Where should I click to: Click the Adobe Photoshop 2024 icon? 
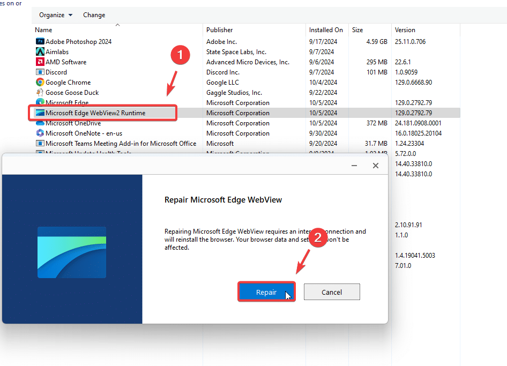point(40,42)
